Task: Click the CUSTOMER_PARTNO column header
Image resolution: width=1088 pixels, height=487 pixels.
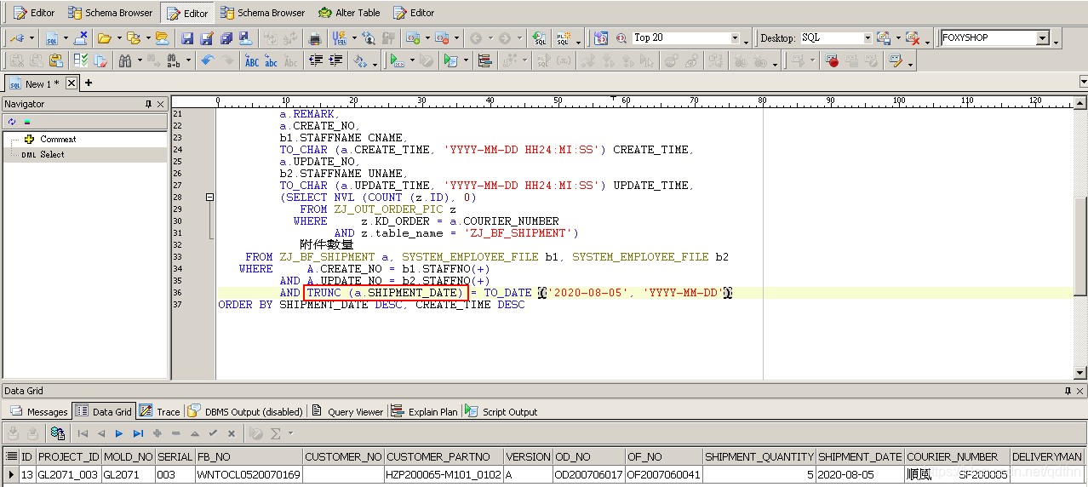Action: click(x=444, y=456)
